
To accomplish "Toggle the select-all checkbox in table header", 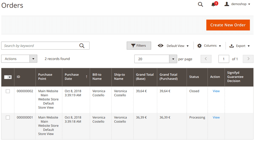I will pos(7,77).
